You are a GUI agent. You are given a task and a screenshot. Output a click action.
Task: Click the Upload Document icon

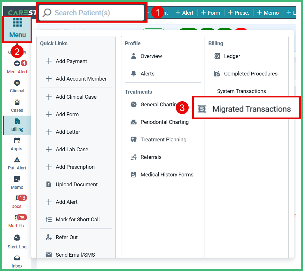pos(48,184)
